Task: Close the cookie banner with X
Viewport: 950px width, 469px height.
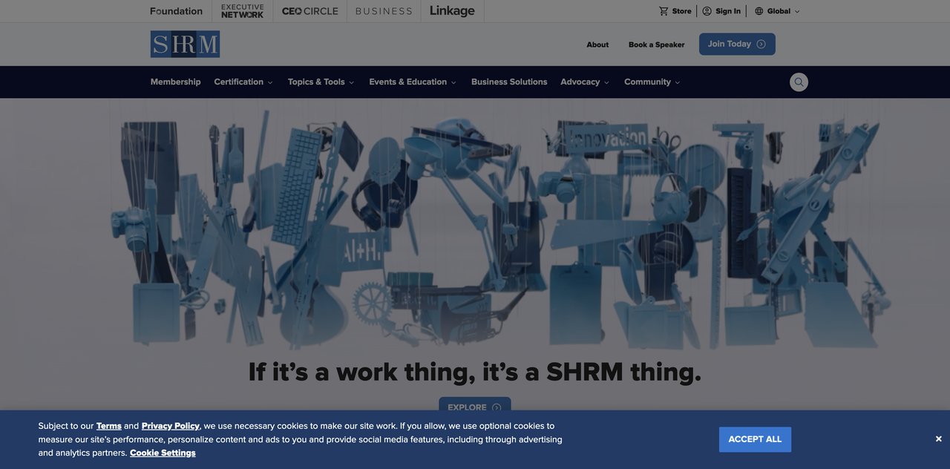Action: tap(938, 439)
